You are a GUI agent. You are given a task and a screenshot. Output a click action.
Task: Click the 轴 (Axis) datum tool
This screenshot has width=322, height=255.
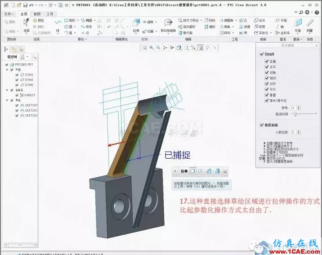pos(280,27)
